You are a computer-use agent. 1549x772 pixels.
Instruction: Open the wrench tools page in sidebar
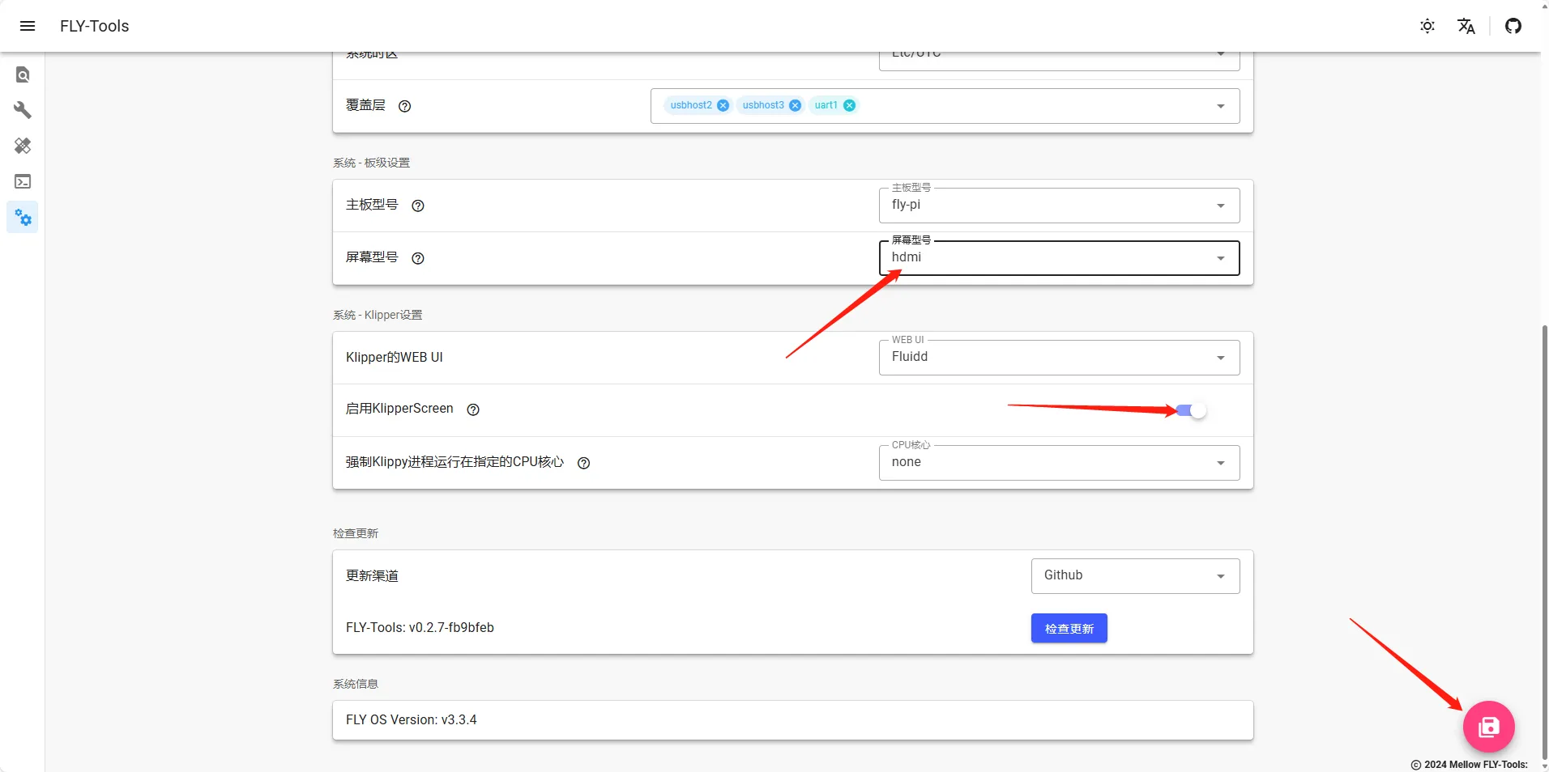click(x=23, y=110)
